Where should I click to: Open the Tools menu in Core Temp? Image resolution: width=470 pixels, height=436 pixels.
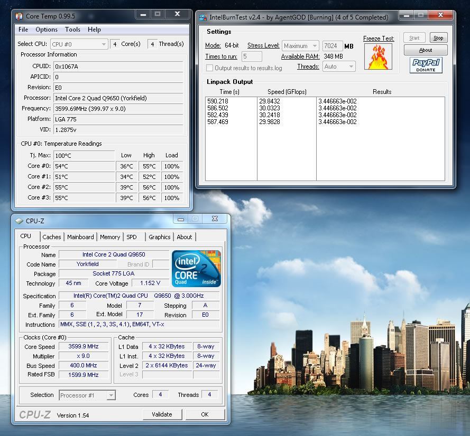click(72, 30)
